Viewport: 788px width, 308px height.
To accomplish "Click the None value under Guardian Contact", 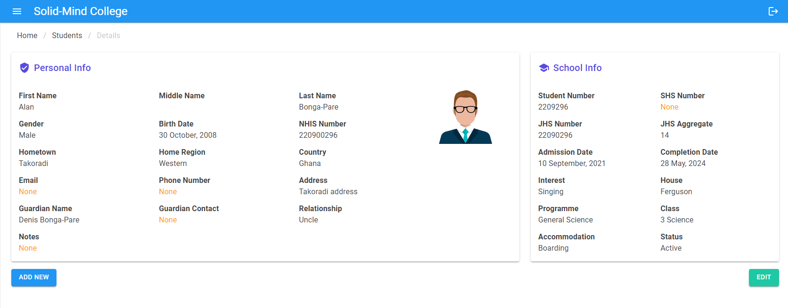I will (168, 220).
